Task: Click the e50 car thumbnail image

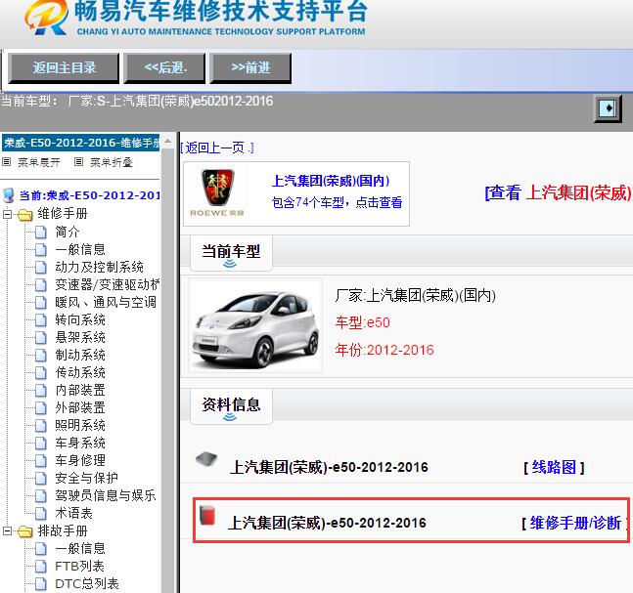Action: (x=255, y=325)
